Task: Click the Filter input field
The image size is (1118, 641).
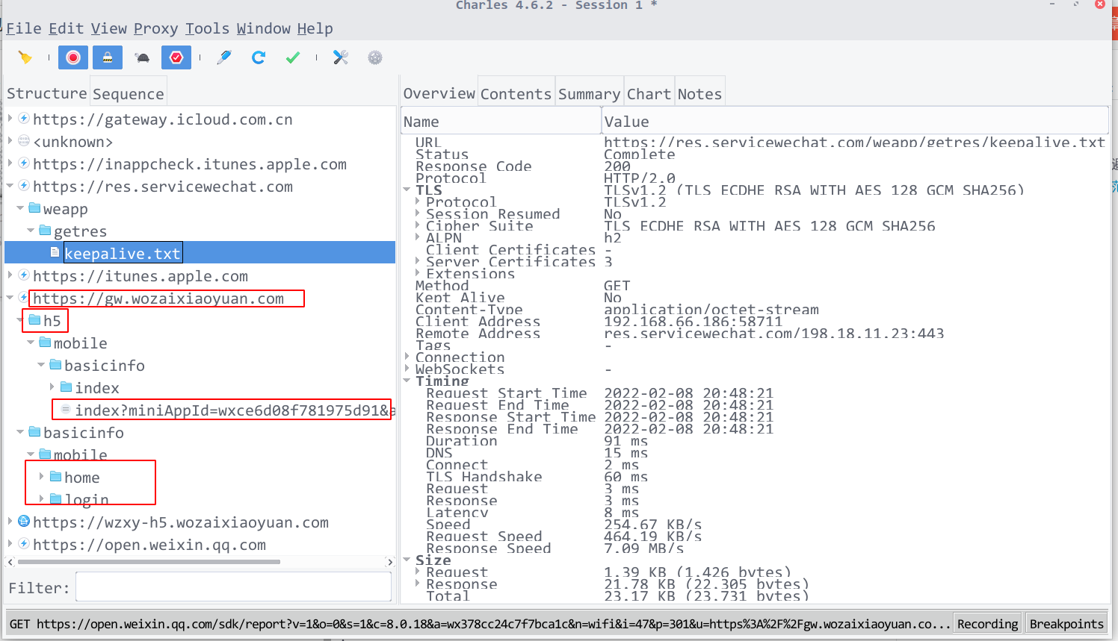Action: (x=233, y=587)
